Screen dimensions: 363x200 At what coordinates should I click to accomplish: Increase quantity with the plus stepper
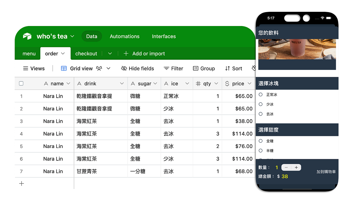click(x=296, y=167)
